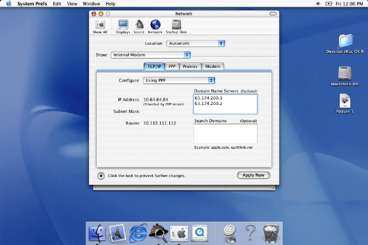Switch to the Modem tab
Image resolution: width=368 pixels, height=245 pixels.
213,66
